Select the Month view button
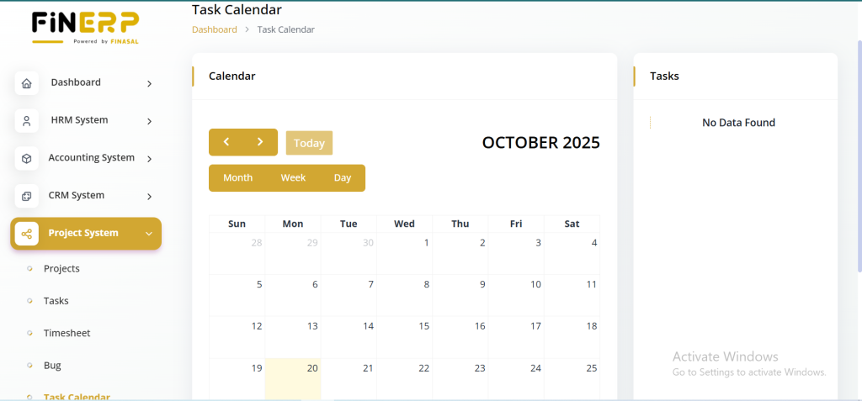862x401 pixels. tap(237, 178)
